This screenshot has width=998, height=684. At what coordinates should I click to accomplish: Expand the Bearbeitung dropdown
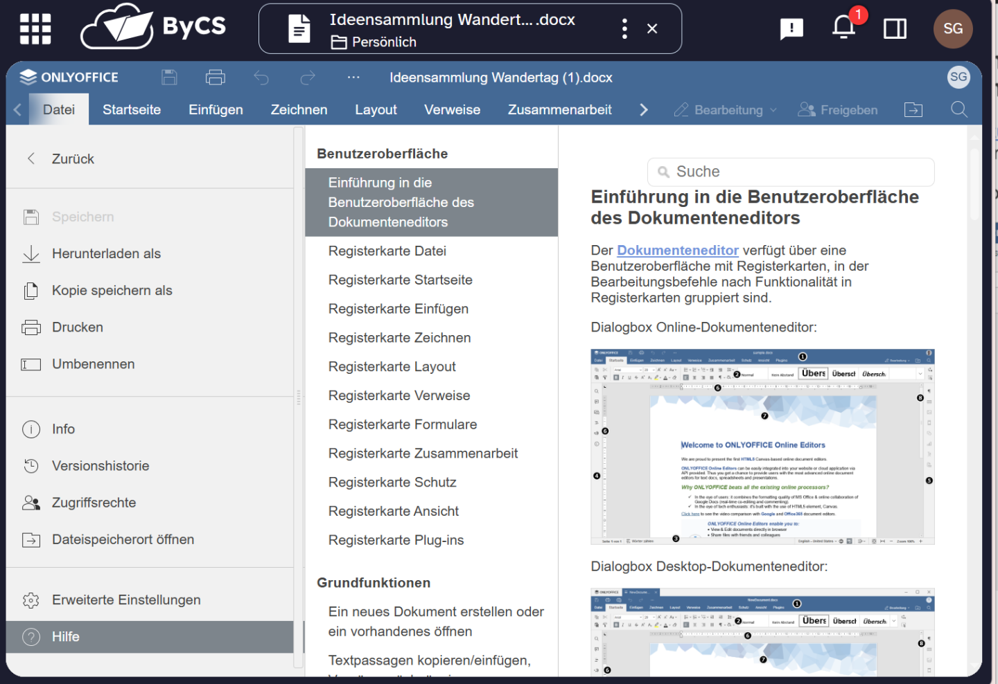pyautogui.click(x=725, y=109)
